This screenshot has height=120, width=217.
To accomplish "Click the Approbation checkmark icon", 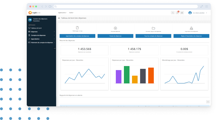I will pos(29,39).
